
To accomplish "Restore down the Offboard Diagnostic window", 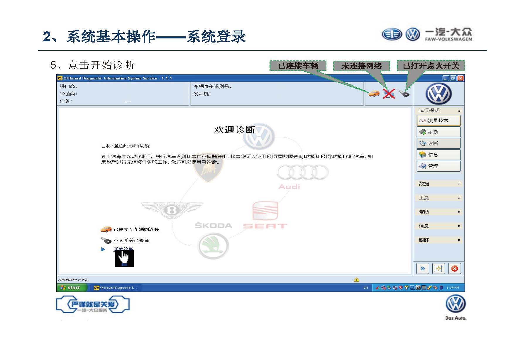I will (453, 78).
